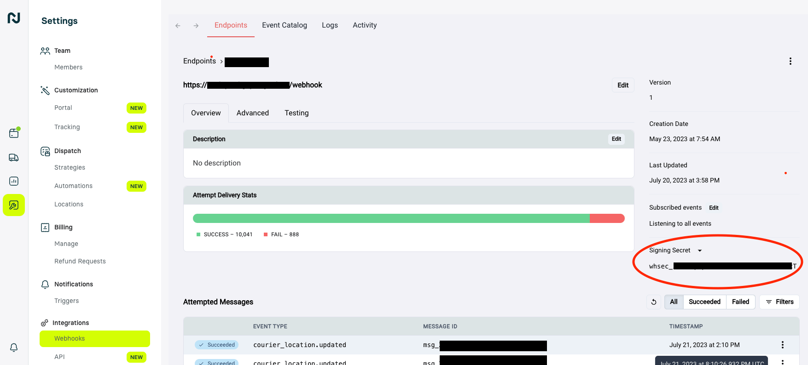This screenshot has width=808, height=365.
Task: Click Team section people icon
Action: (x=45, y=51)
